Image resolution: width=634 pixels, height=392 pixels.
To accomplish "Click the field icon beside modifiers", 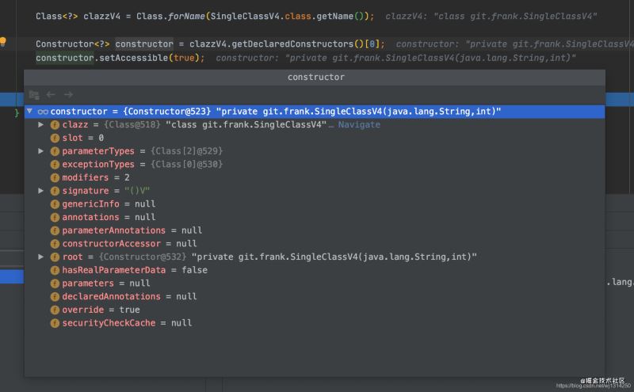I will point(55,177).
